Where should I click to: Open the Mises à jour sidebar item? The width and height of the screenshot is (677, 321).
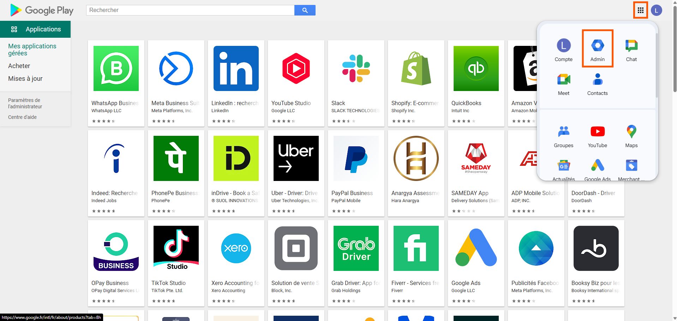pos(25,79)
